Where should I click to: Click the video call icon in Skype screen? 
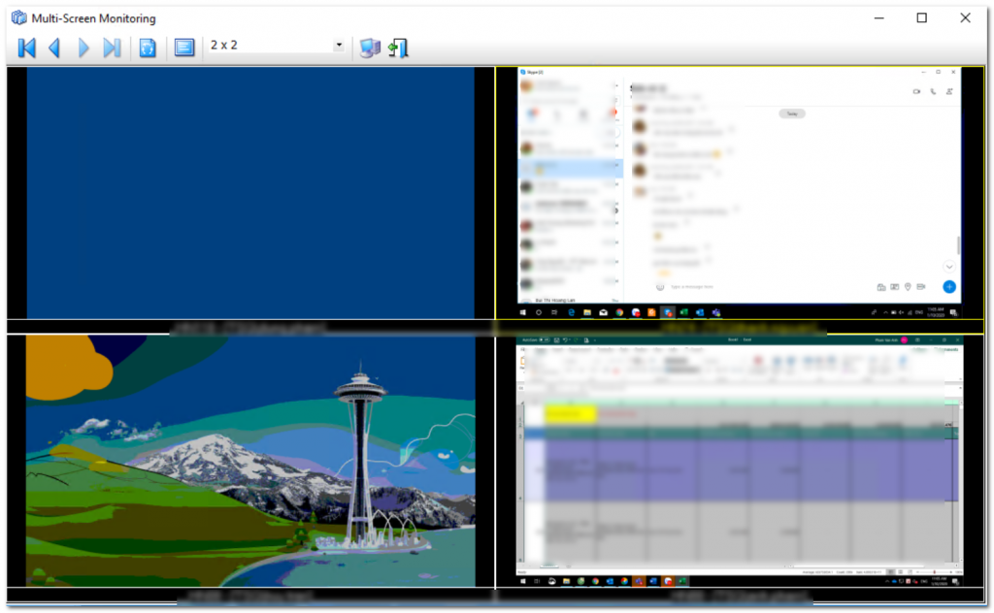[x=916, y=92]
